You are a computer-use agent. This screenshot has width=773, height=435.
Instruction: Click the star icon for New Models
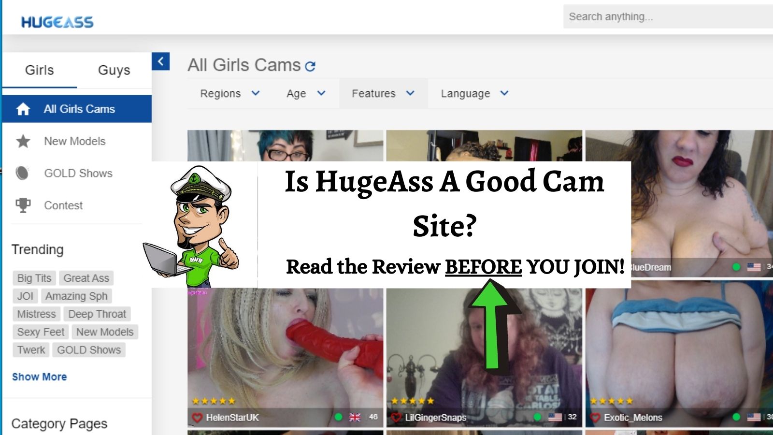[x=23, y=141]
